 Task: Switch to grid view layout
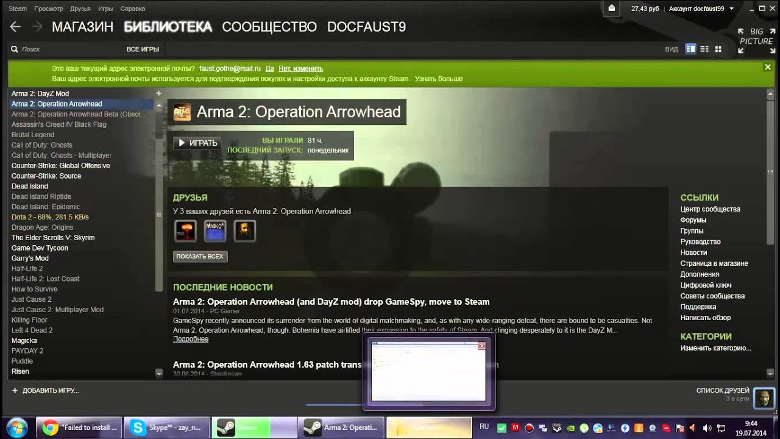tap(718, 49)
